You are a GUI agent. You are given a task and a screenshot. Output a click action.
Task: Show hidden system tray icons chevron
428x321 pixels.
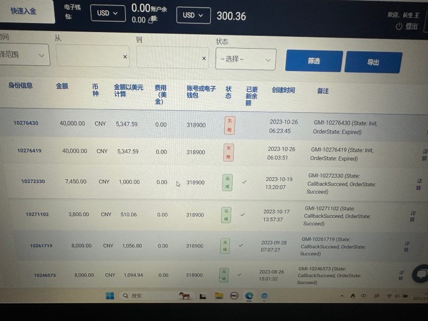coord(342,296)
